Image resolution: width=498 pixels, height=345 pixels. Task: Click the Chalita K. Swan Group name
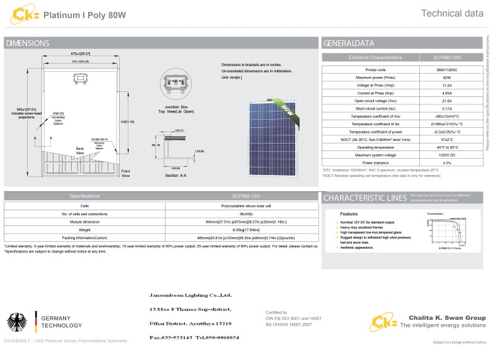coord(447,318)
